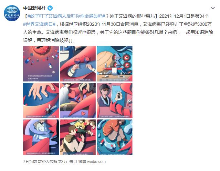Image resolution: width=220 pixels, height=171 pixels.
Task: View the mosquito and hand illustration
Action: (41, 100)
